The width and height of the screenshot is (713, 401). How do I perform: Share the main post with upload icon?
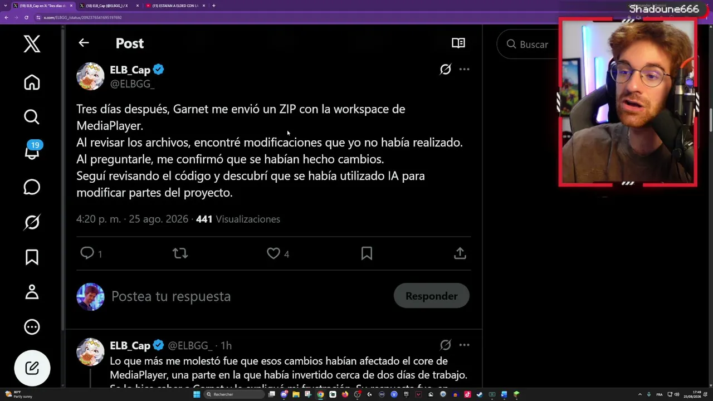460,254
